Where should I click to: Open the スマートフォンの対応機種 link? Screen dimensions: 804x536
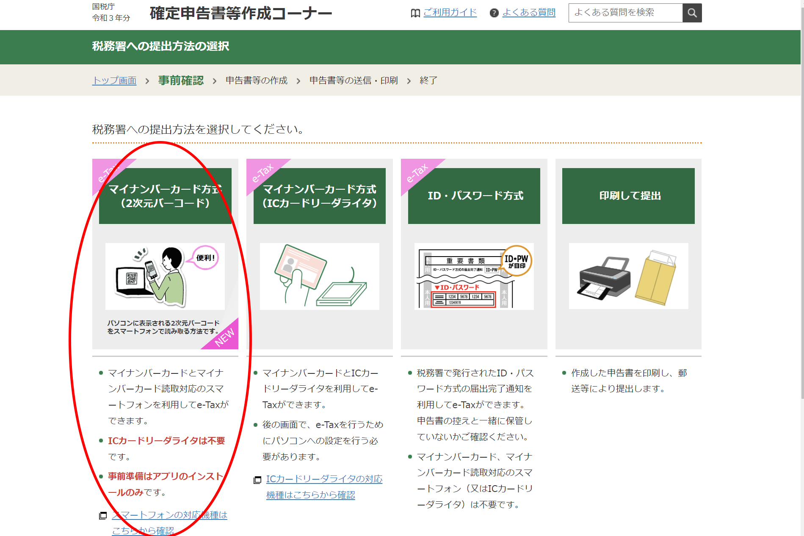169,515
